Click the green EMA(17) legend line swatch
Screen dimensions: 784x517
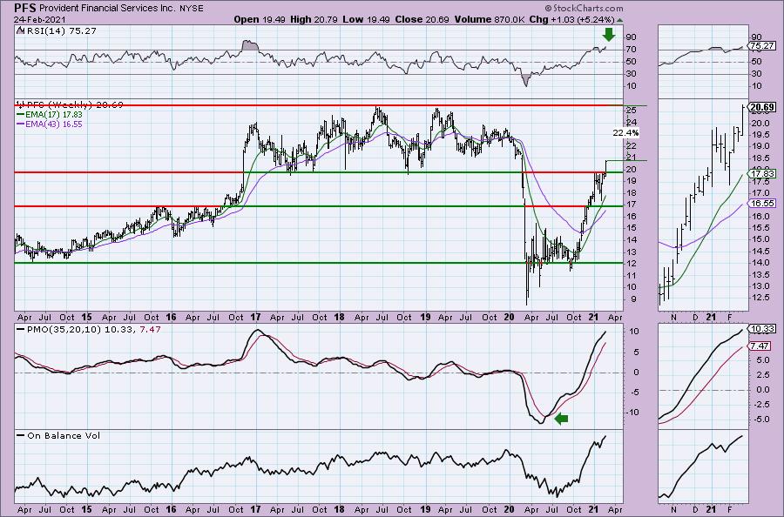click(x=20, y=114)
